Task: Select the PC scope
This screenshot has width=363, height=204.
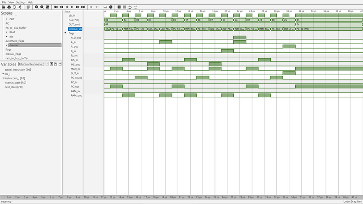Action: point(7,23)
